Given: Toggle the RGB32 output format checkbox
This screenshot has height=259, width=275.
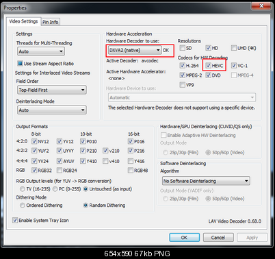Looking at the screenshot, I should (x=34, y=170).
